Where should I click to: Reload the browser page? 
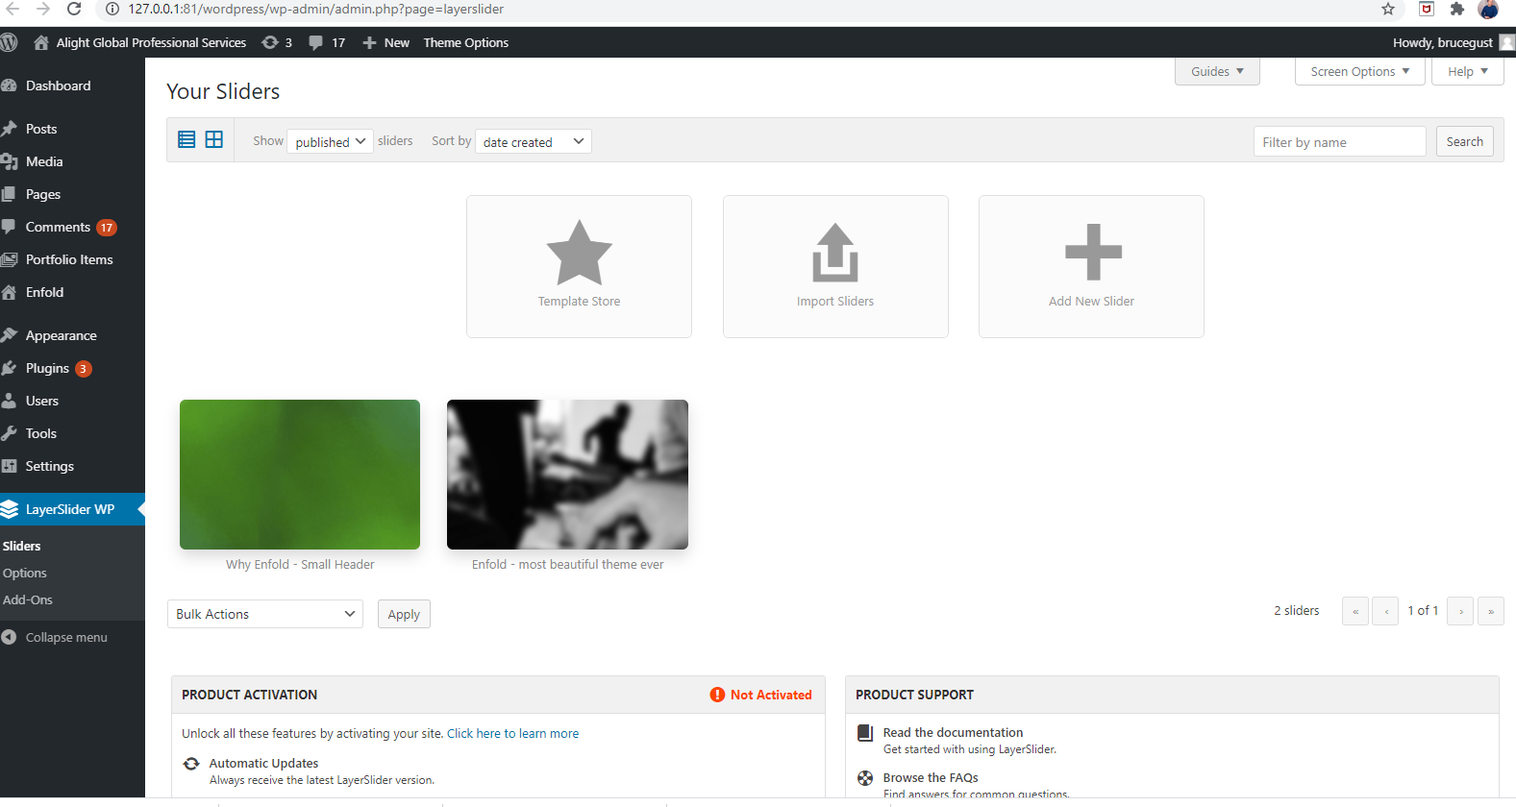[x=74, y=9]
